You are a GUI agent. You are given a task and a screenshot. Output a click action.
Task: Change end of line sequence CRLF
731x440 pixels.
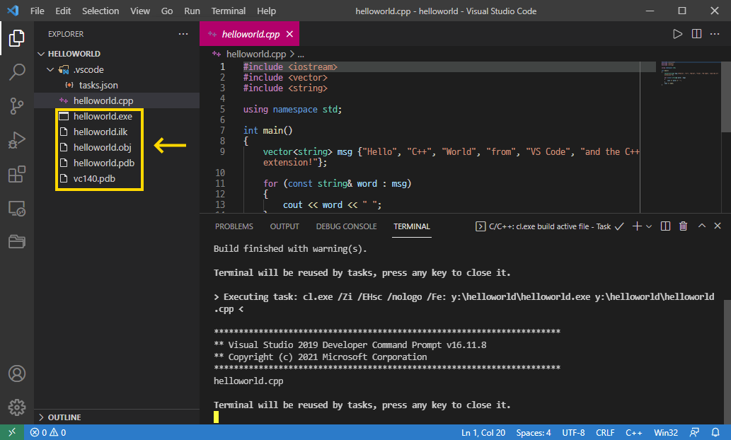605,432
